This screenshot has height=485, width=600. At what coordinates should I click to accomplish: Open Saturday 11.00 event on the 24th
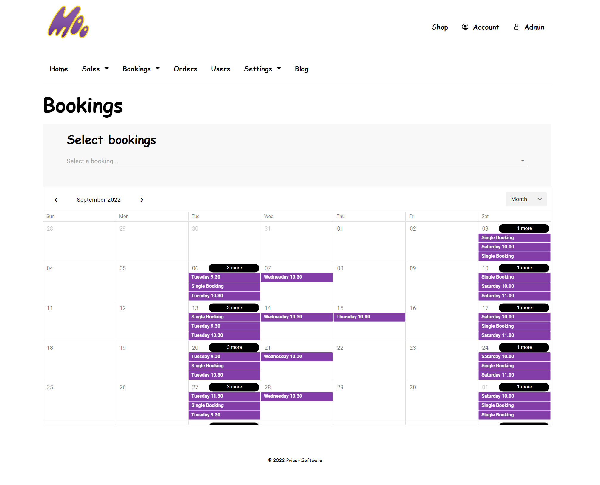pos(514,375)
